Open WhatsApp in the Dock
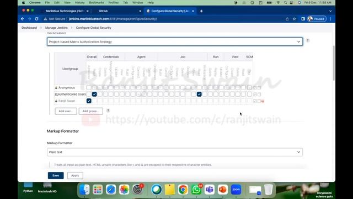Image resolution: width=353 pixels, height=199 pixels. coord(196,190)
